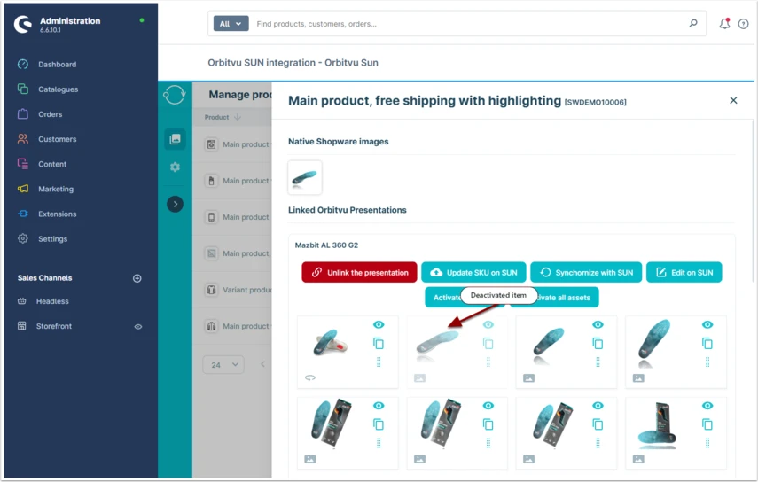Open the images gallery sidebar icon
The height and width of the screenshot is (482, 758).
(175, 139)
